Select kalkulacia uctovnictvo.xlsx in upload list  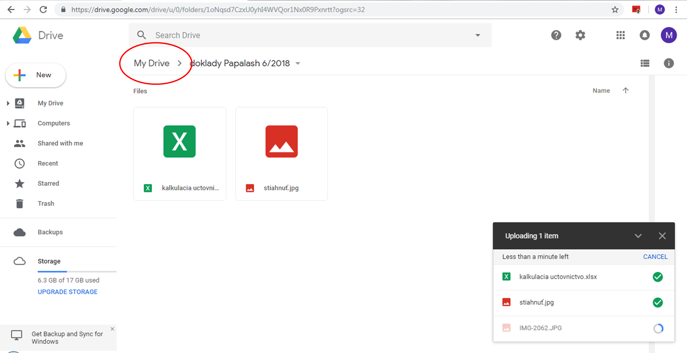(584, 277)
